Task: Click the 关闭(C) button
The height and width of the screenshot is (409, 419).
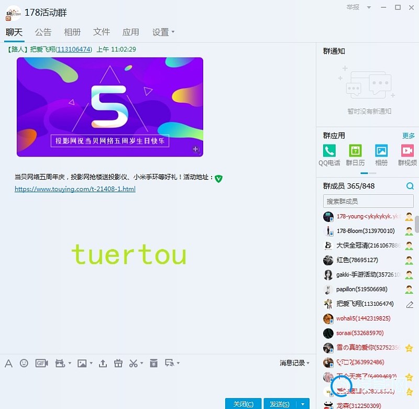Action: (x=243, y=404)
